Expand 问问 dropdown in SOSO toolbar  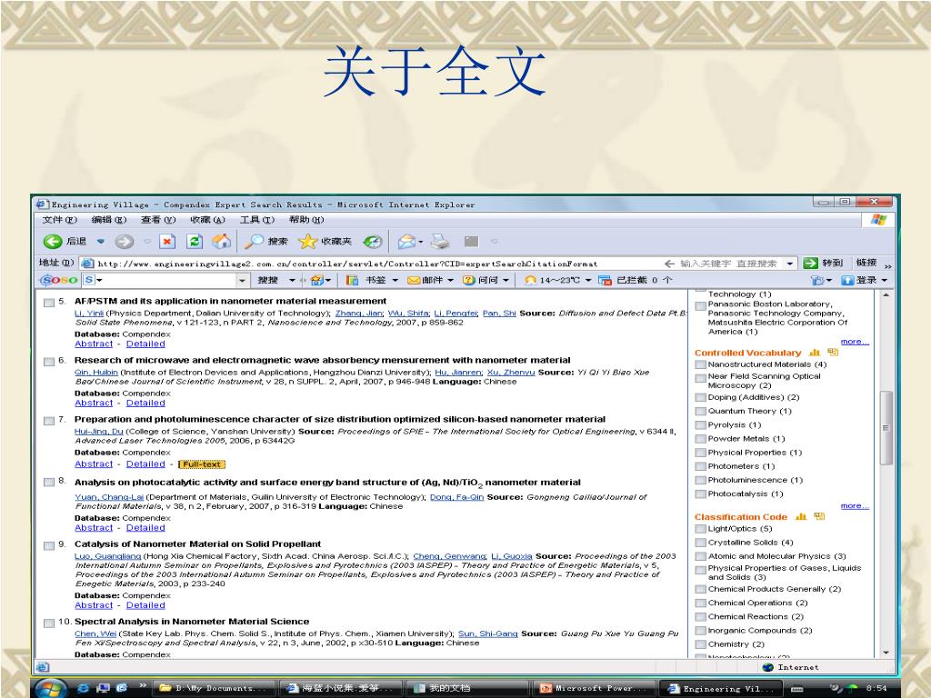pos(506,280)
